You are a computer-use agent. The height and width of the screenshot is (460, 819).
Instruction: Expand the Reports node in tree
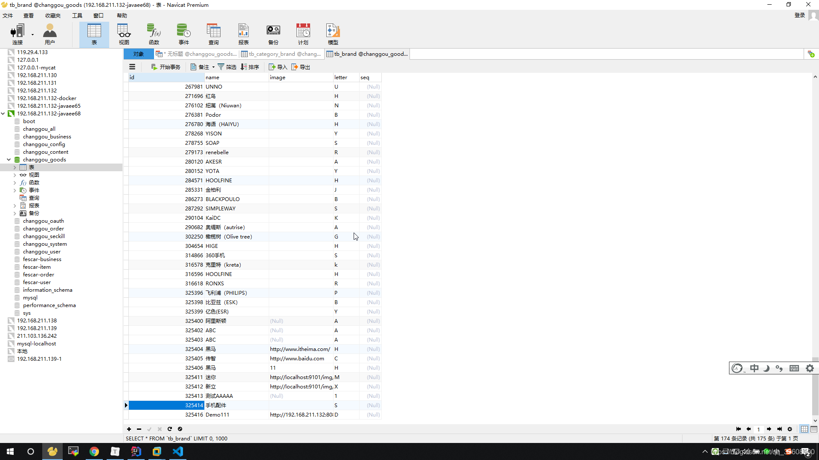(x=15, y=206)
